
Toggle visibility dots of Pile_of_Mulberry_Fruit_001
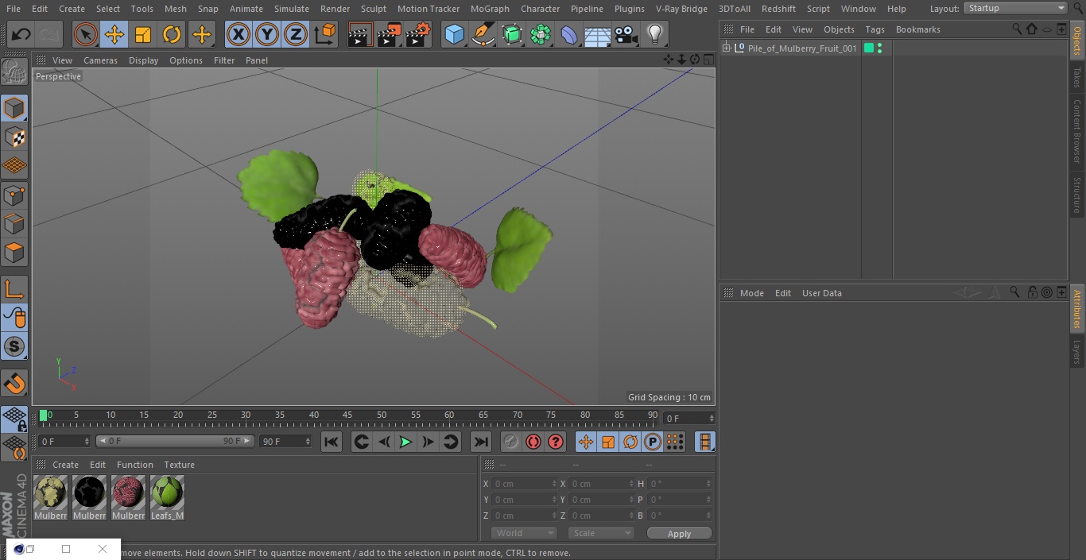tap(879, 48)
